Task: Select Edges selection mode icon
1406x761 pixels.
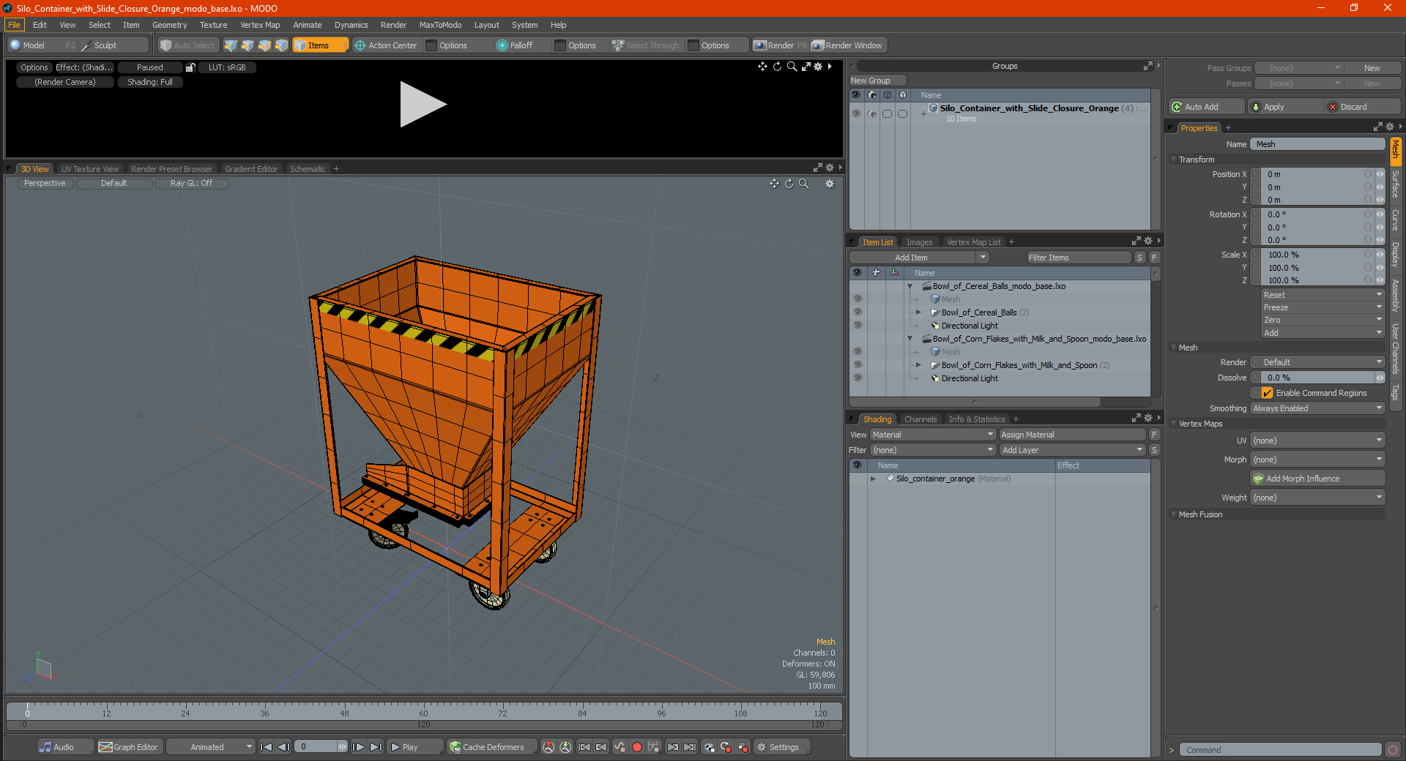Action: (x=248, y=45)
